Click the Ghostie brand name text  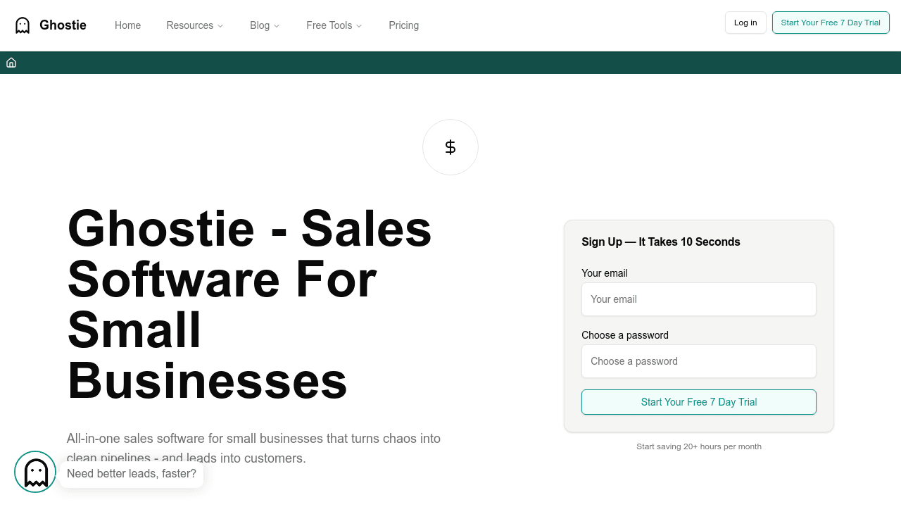click(x=63, y=25)
